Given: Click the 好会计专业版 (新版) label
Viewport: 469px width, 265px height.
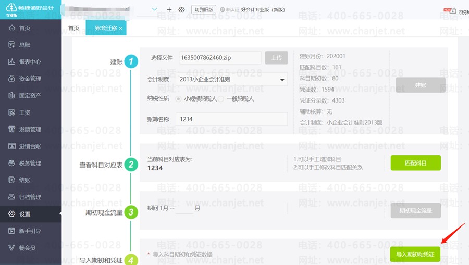Looking at the screenshot, I should click(x=263, y=9).
